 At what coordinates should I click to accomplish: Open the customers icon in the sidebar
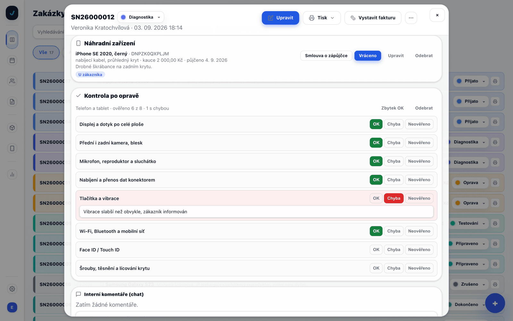[x=12, y=81]
